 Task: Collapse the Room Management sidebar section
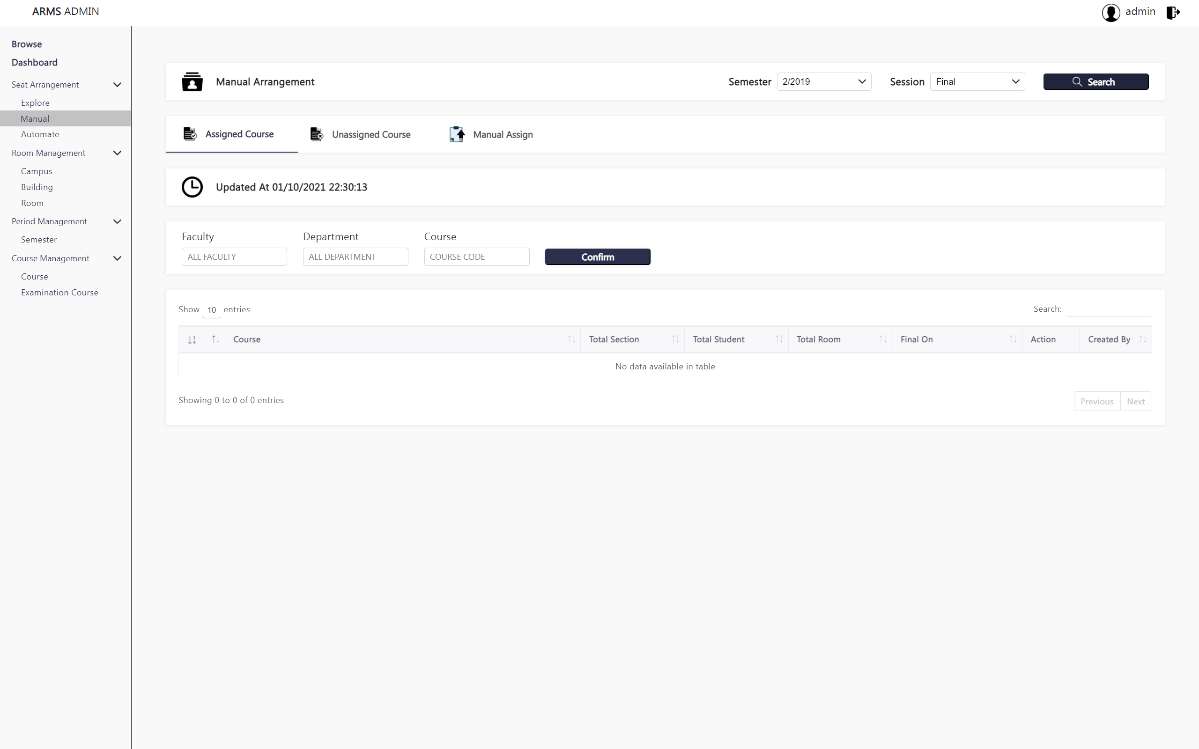[117, 153]
